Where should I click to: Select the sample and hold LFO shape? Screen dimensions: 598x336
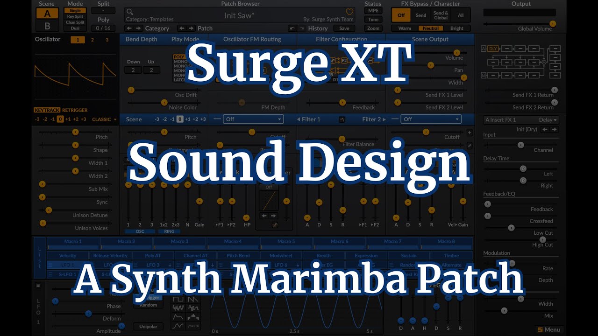coord(193,308)
